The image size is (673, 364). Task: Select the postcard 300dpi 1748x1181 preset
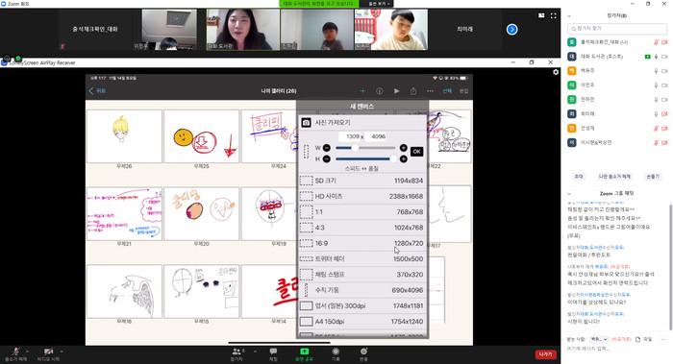(x=362, y=305)
